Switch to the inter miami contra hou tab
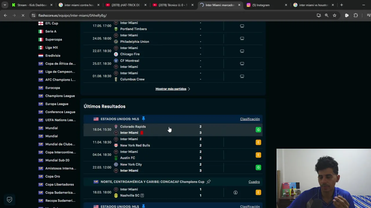 (78, 5)
